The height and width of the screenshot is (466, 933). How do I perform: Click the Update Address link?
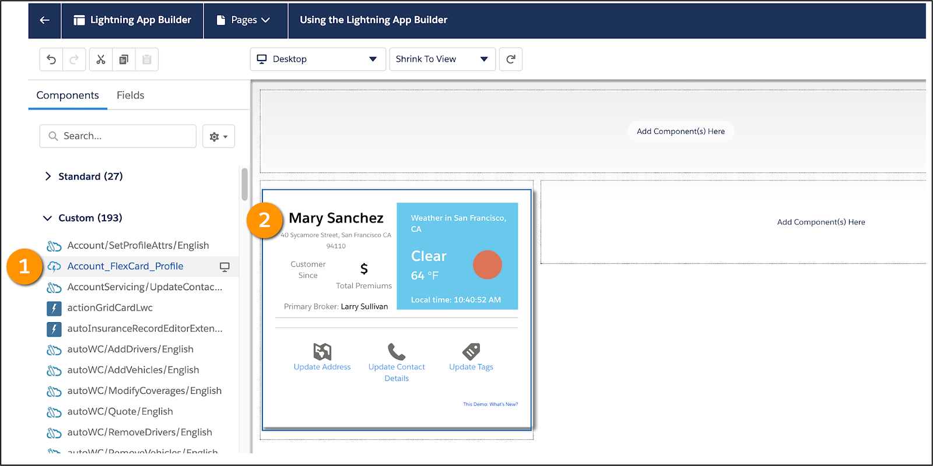[x=322, y=367]
